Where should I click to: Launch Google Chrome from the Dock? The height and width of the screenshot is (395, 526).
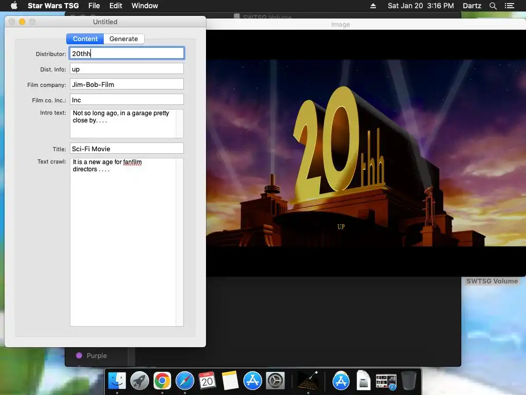coord(162,381)
